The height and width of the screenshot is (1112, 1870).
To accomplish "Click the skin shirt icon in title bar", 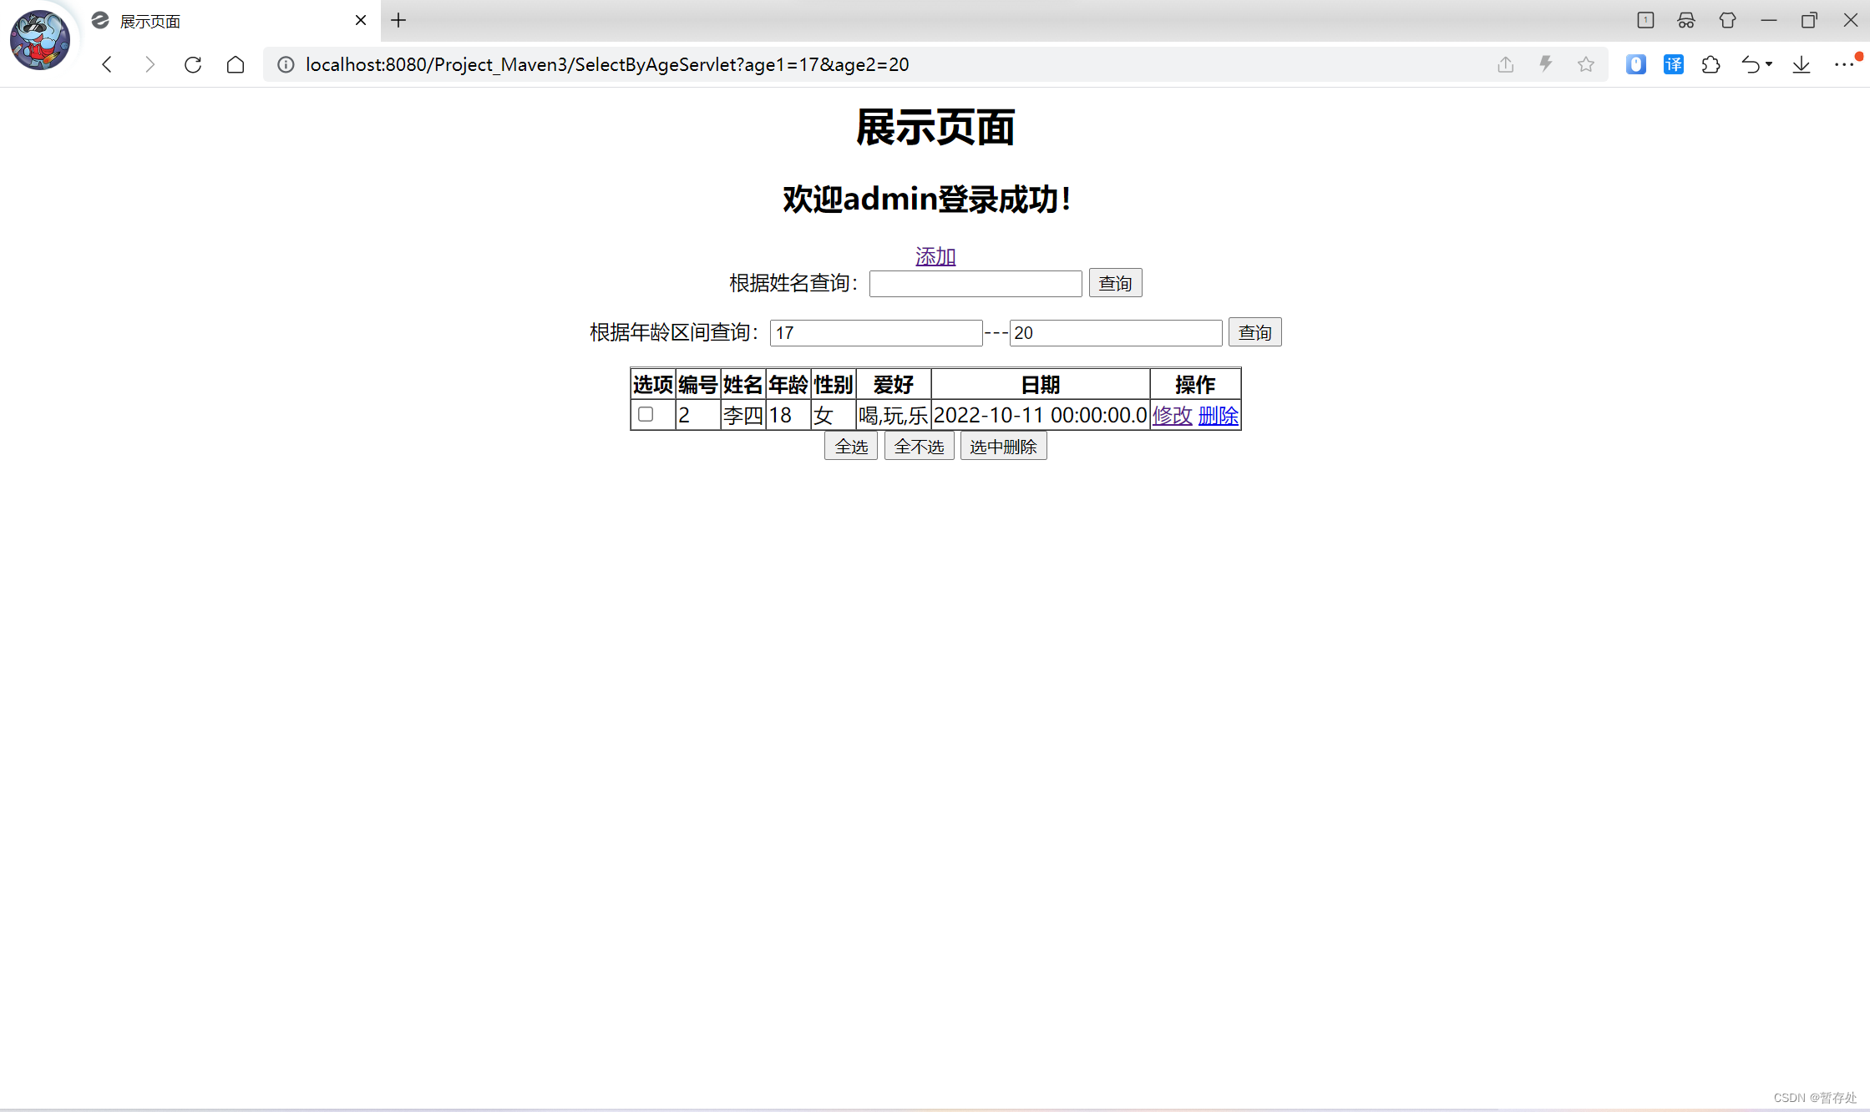I will [x=1727, y=20].
